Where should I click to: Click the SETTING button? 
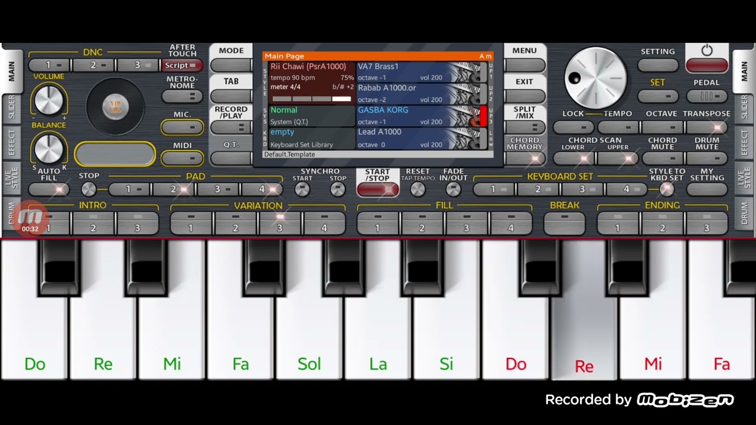click(658, 65)
